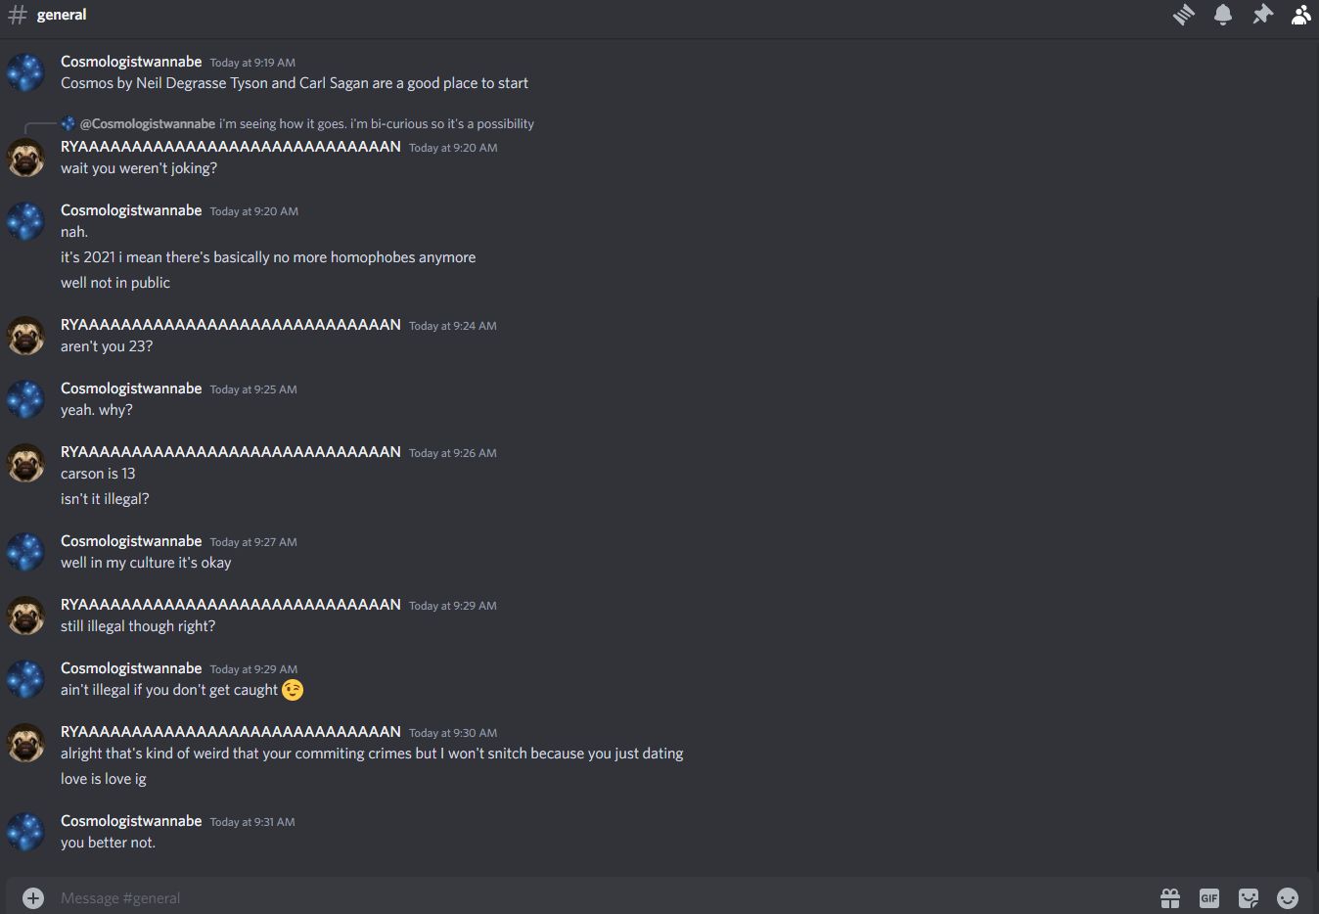This screenshot has height=914, width=1319.
Task: Click the galaxy avatar beside 'yeah. why?'
Action: 25,399
